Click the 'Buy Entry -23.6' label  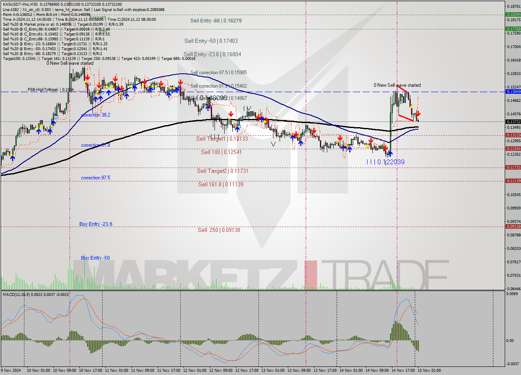(96, 224)
